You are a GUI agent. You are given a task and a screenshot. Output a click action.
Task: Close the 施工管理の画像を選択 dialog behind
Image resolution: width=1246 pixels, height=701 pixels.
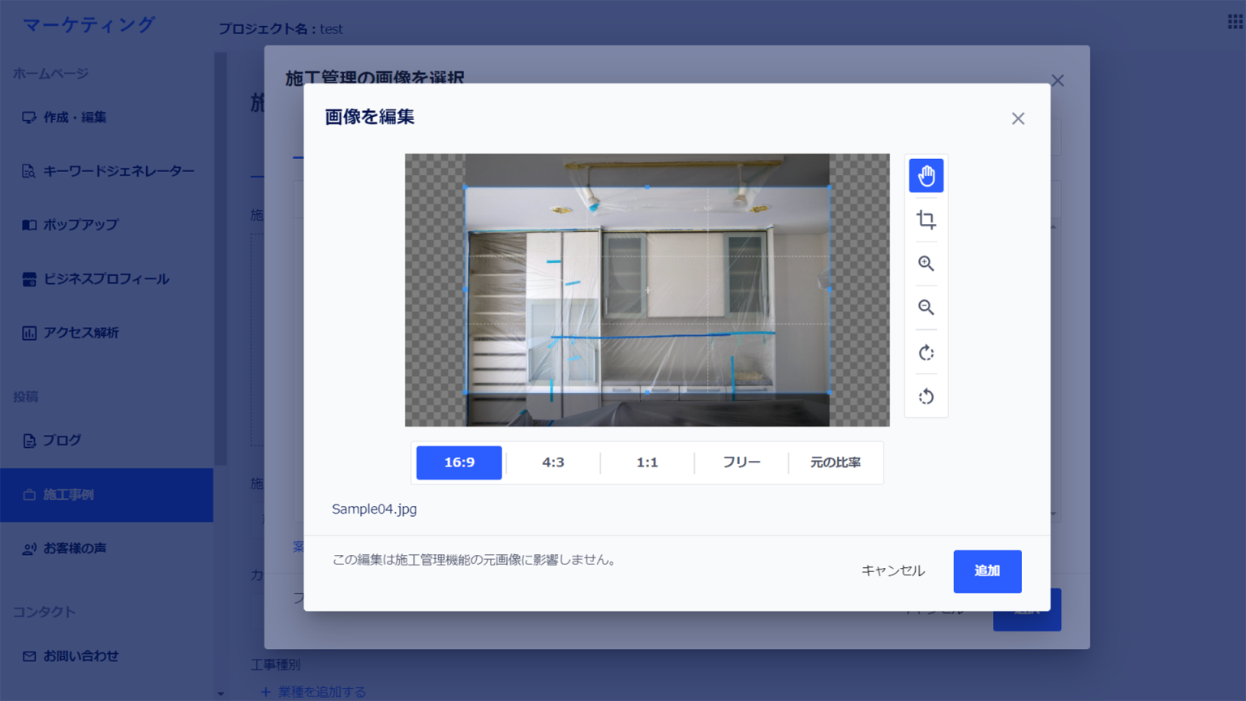1057,80
